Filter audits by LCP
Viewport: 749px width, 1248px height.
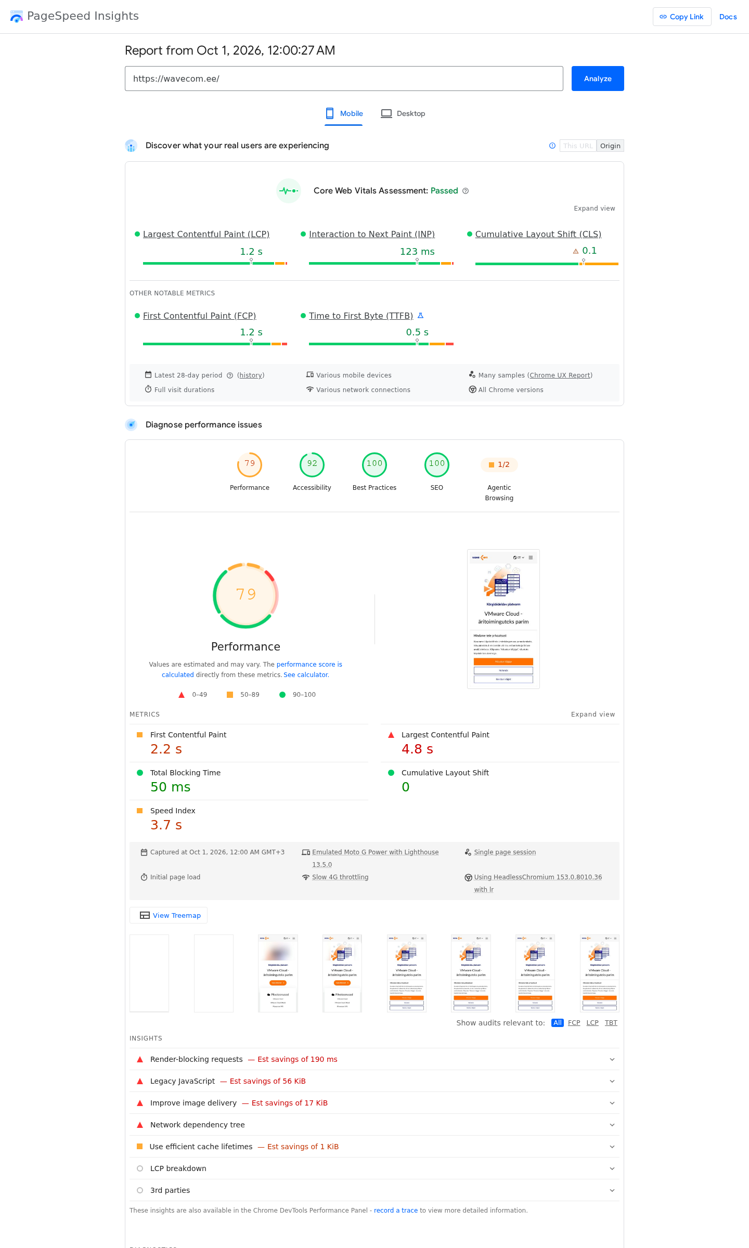coord(592,1023)
